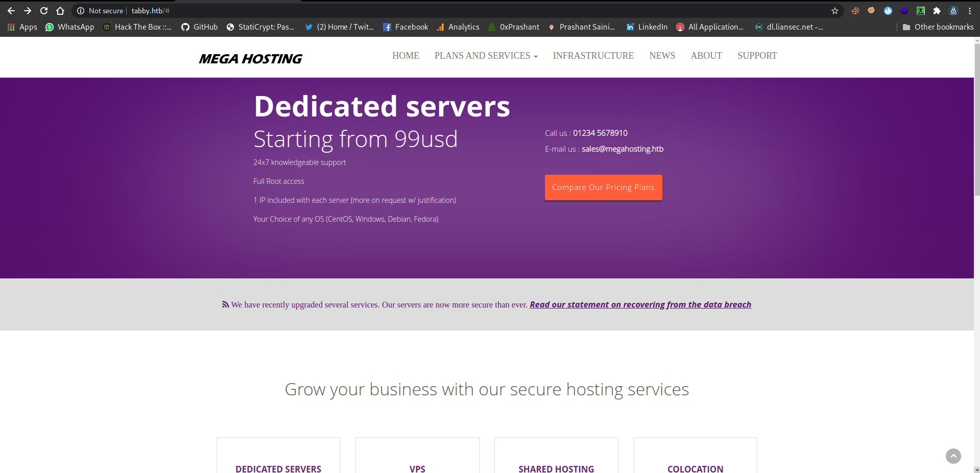Open Other bookmarks folder

click(938, 27)
